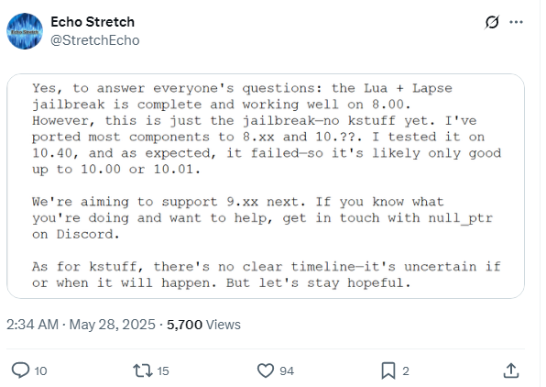Click the repost count 15
Screen dimensions: 546x387
click(x=163, y=371)
